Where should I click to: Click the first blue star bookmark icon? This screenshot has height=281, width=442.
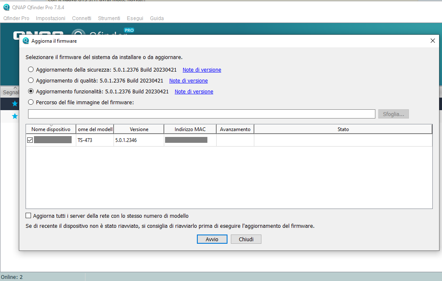15,103
